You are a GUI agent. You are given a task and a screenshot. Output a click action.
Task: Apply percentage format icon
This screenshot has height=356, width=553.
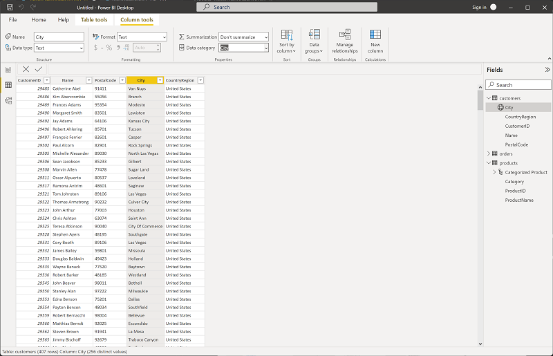tap(109, 48)
